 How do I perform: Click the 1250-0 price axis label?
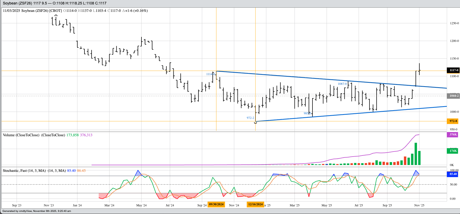point(454,23)
